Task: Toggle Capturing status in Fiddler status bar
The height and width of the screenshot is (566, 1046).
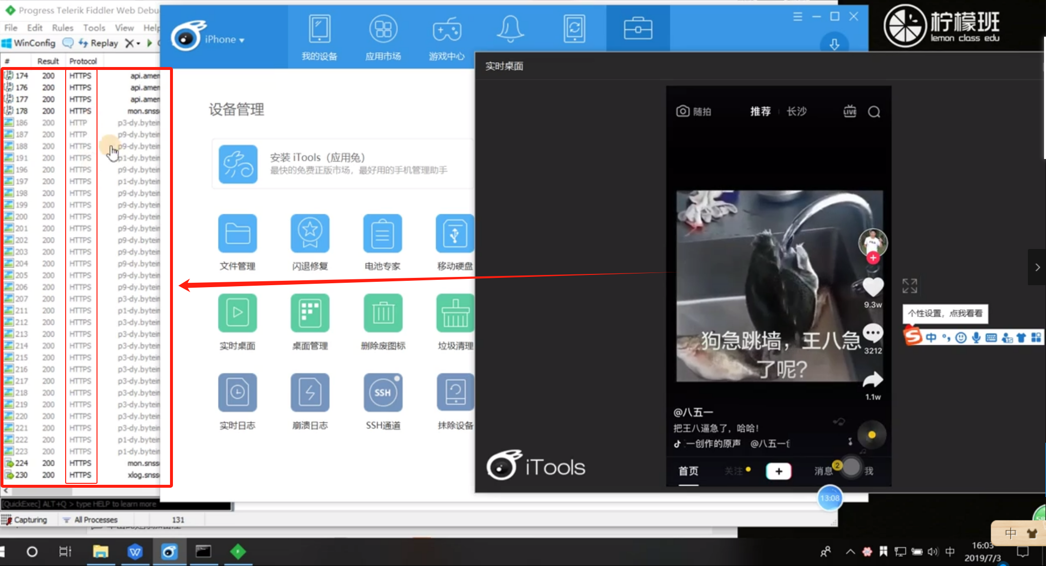Action: pos(24,520)
